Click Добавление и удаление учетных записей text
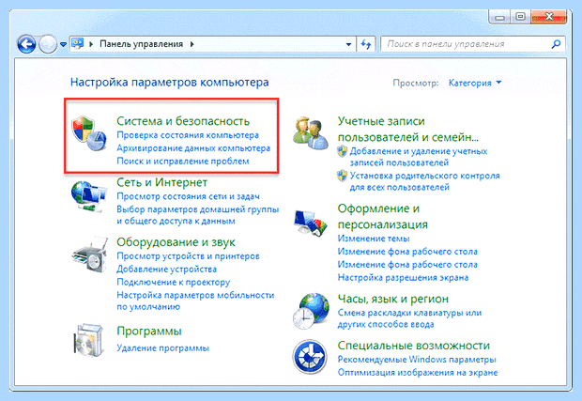Screen dimensions: 582x401 pos(419,157)
